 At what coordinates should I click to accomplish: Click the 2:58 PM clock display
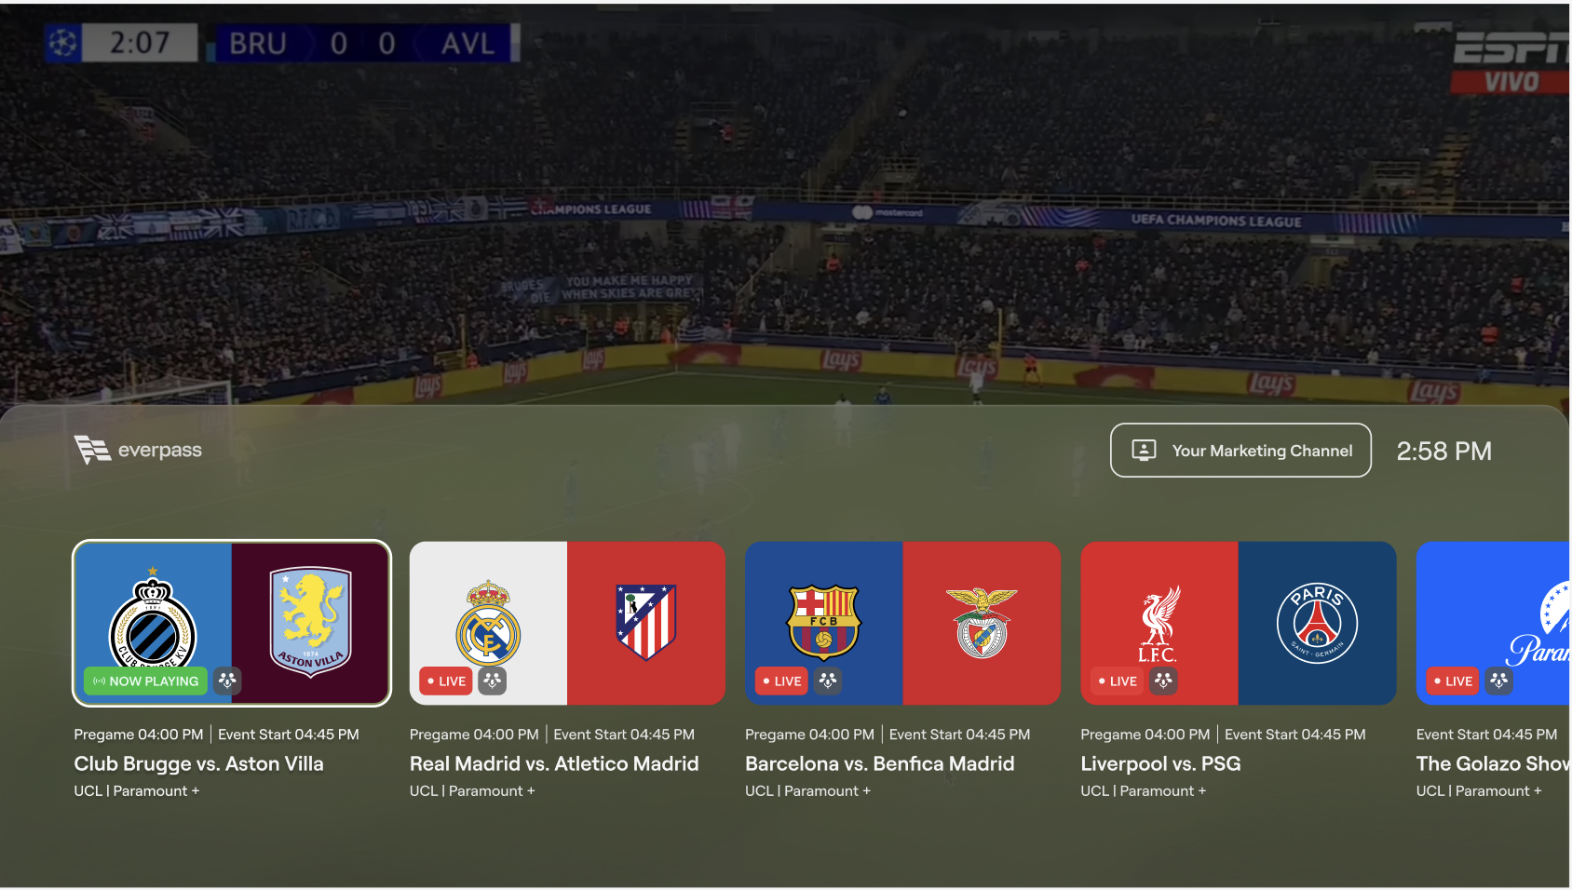coord(1443,451)
